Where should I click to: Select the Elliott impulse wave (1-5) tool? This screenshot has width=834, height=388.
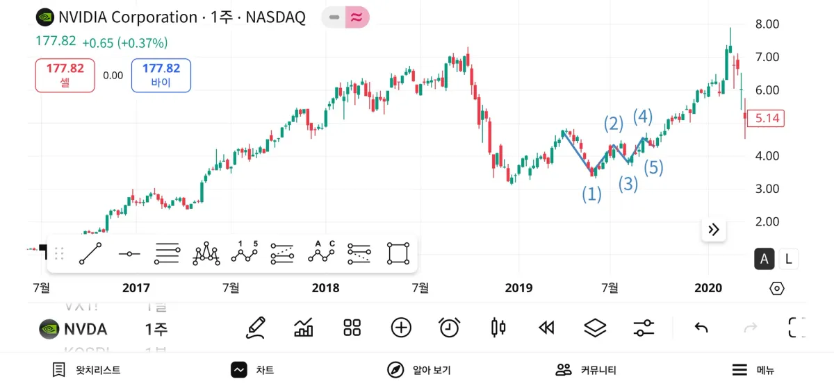pyautogui.click(x=245, y=254)
